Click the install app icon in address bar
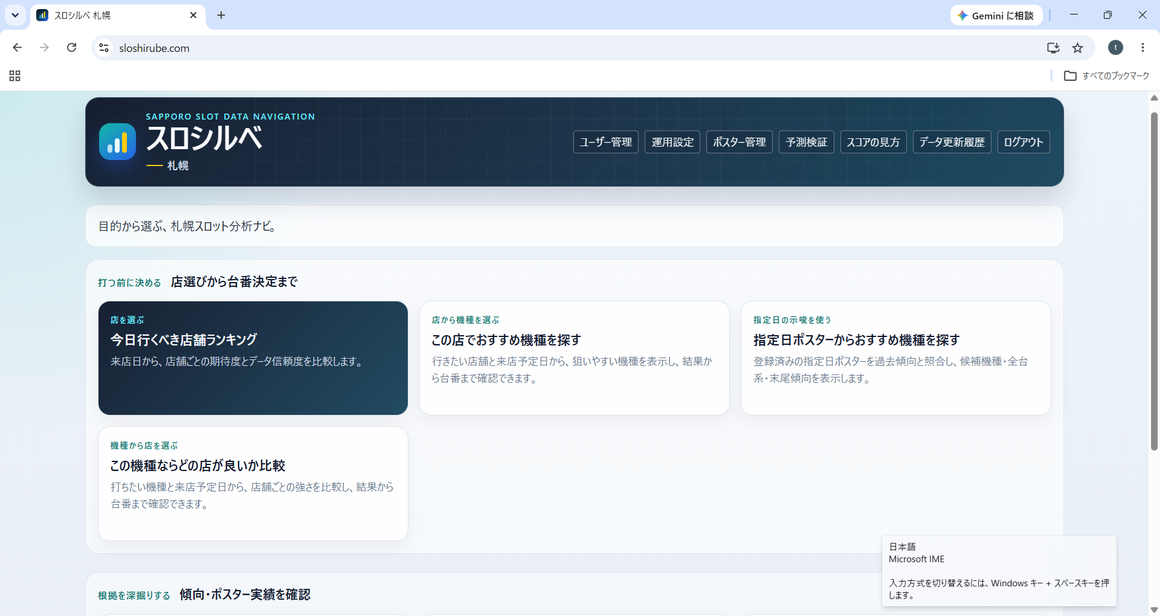This screenshot has width=1160, height=616. coord(1053,48)
